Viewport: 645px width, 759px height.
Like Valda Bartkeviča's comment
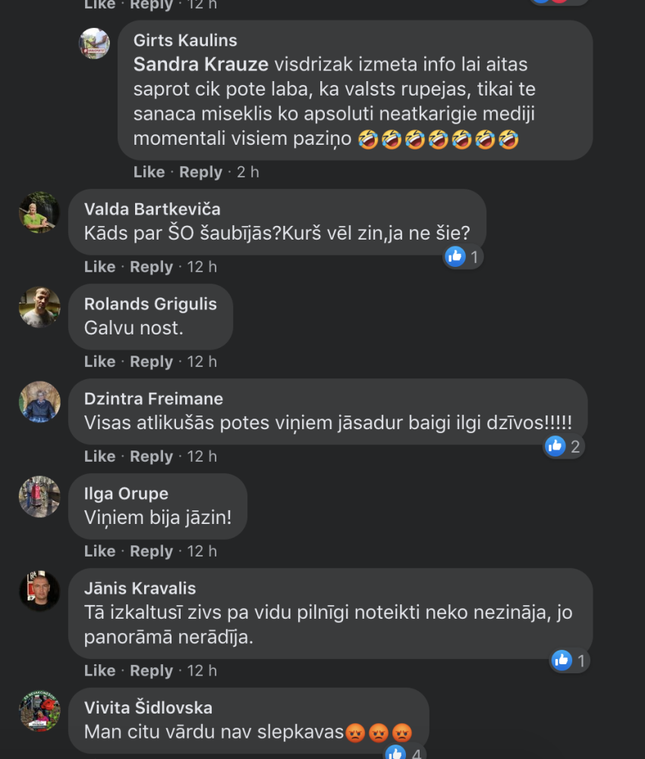click(x=100, y=267)
